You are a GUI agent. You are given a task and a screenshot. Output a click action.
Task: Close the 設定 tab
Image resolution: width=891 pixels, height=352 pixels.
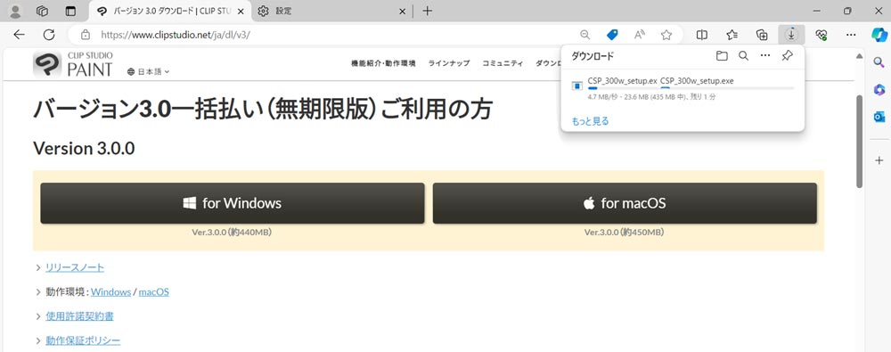403,11
